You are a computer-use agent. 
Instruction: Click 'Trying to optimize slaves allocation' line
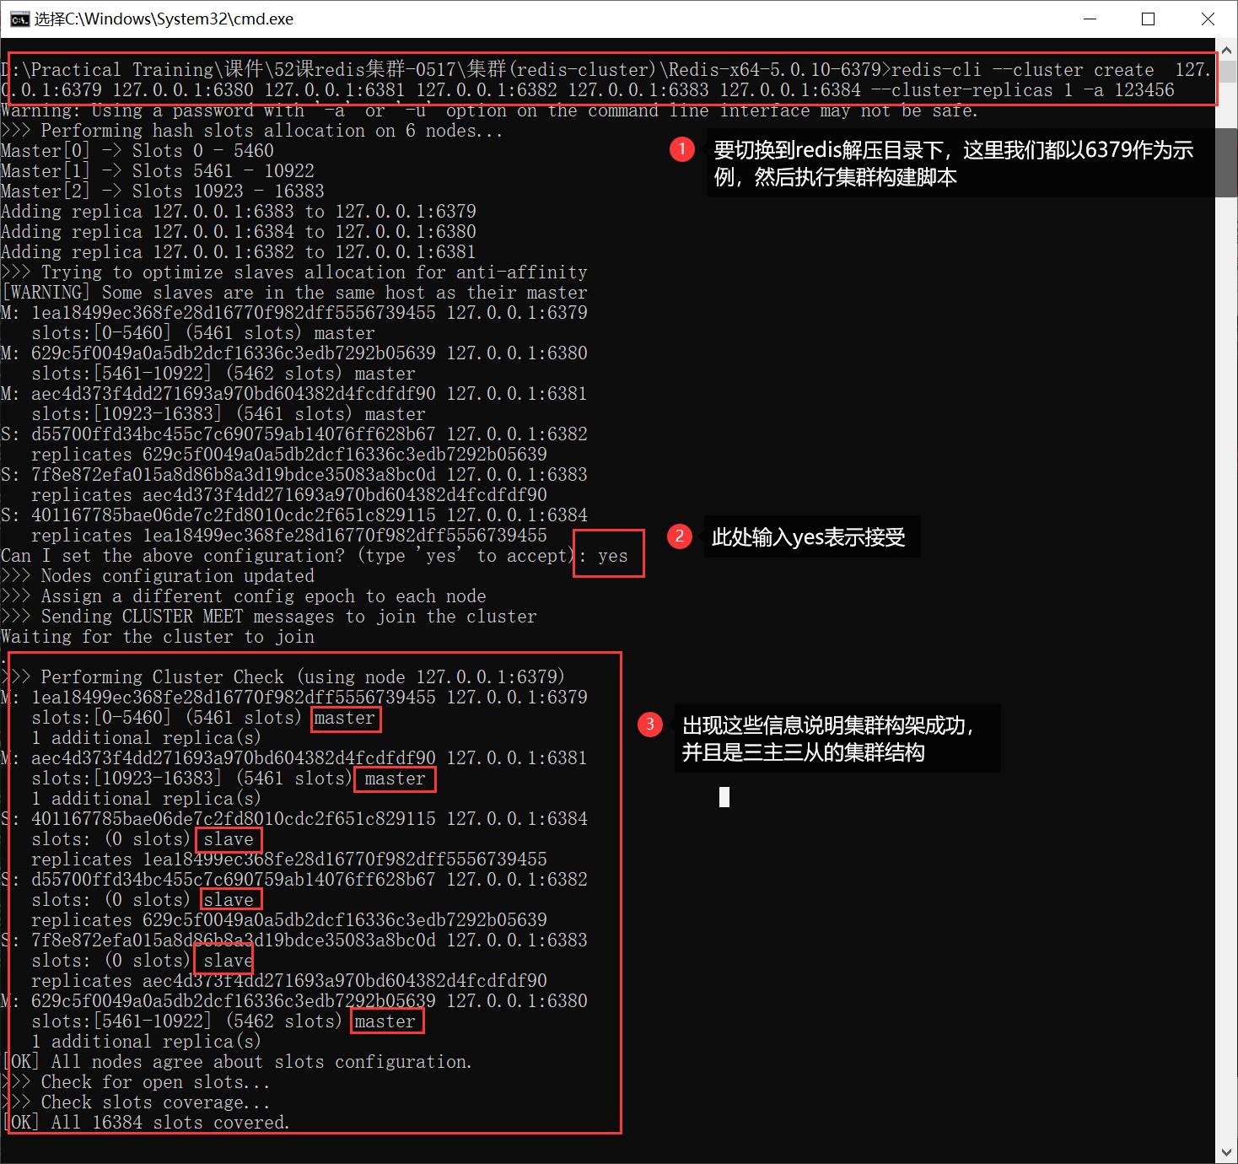click(x=294, y=272)
